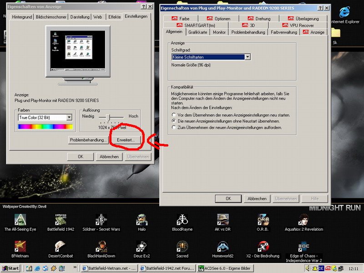Open the Windows Start menu

(10, 268)
